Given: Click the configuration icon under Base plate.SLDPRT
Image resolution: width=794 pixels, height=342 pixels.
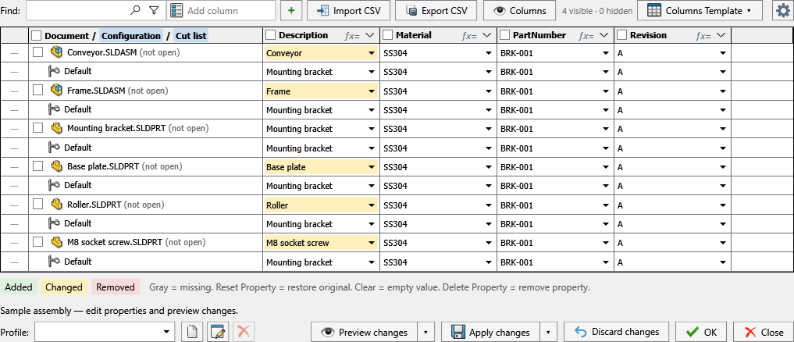Looking at the screenshot, I should pos(54,185).
